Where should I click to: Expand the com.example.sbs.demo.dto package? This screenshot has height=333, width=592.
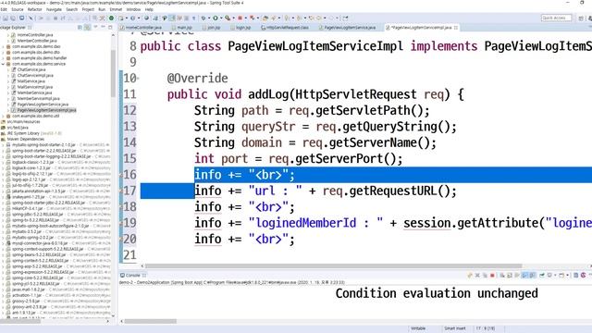[3, 52]
